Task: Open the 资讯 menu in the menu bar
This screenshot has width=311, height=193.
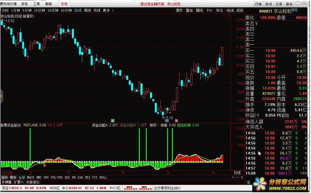Action: (25, 4)
